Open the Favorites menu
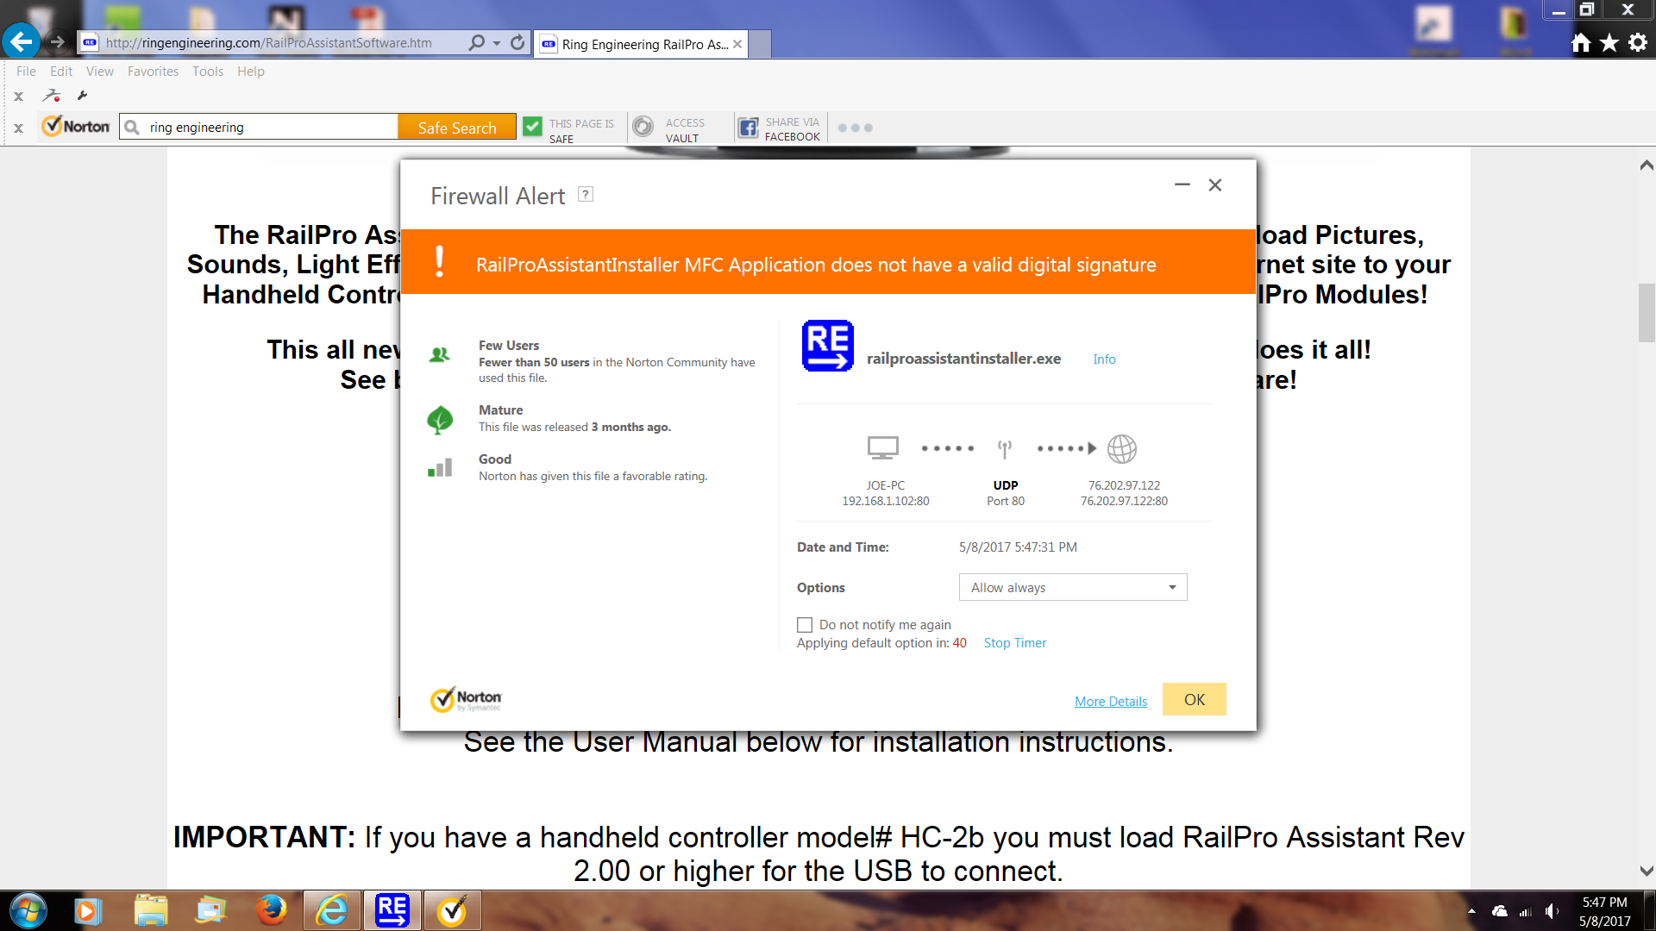 pos(153,72)
